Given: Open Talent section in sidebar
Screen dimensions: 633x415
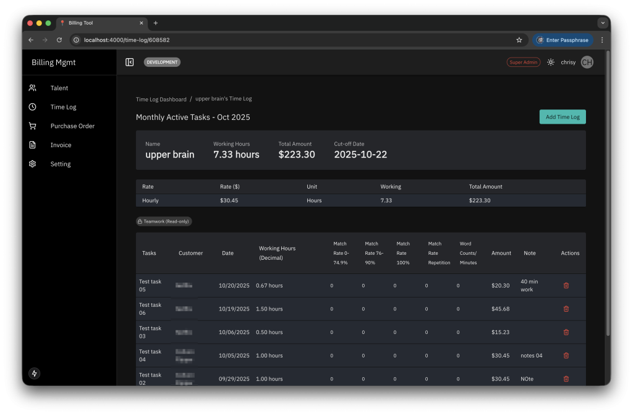Looking at the screenshot, I should point(59,88).
